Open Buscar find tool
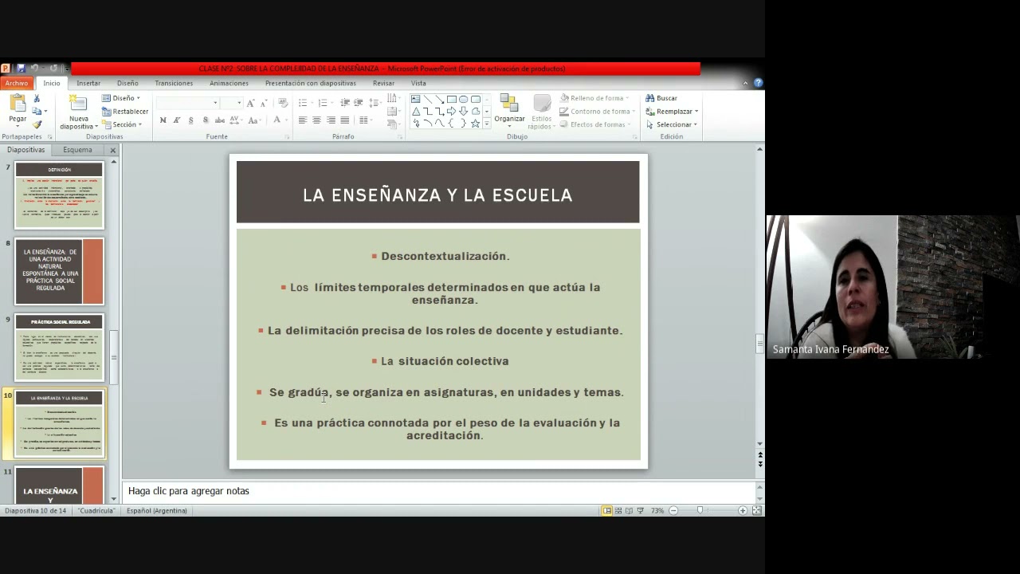1020x574 pixels. pos(661,98)
